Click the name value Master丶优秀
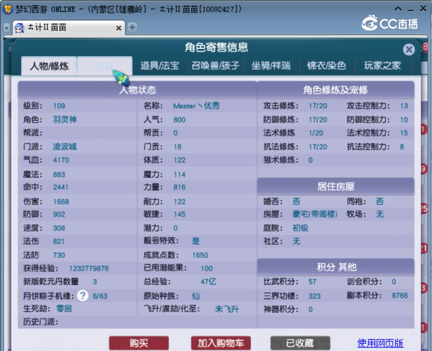Viewport: 432px width, 351px height. [196, 106]
